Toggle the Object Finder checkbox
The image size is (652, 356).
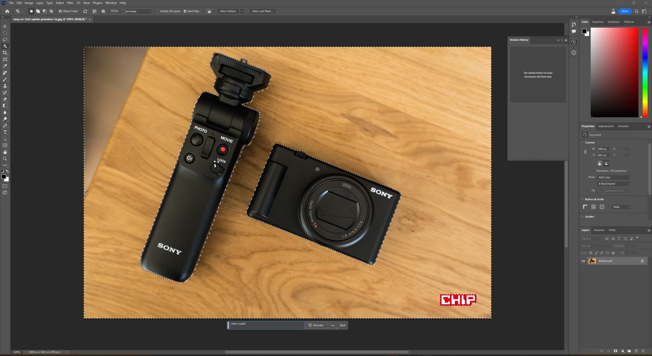click(x=60, y=11)
